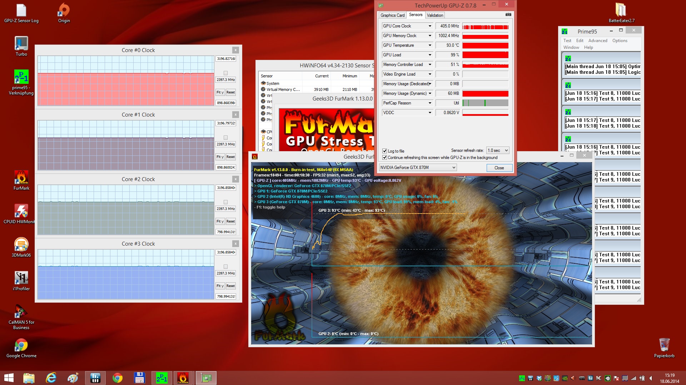Open CPUID HWMonitor desktop icon
The image size is (686, 385).
[x=21, y=214]
